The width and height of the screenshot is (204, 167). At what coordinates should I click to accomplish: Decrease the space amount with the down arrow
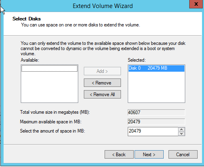[182, 134]
